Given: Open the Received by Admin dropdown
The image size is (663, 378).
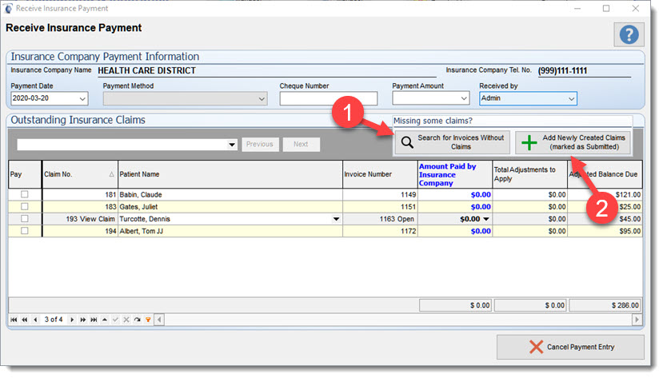Looking at the screenshot, I should point(571,99).
